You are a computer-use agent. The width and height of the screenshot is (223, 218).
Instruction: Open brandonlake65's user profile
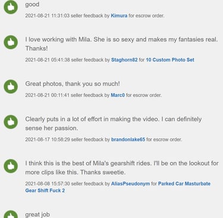point(128,139)
